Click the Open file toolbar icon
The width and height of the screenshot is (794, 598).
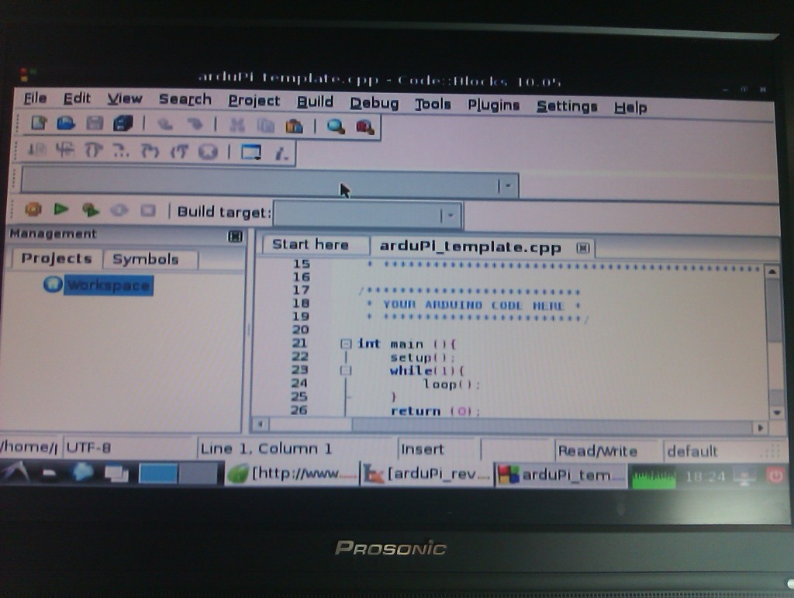coord(66,123)
